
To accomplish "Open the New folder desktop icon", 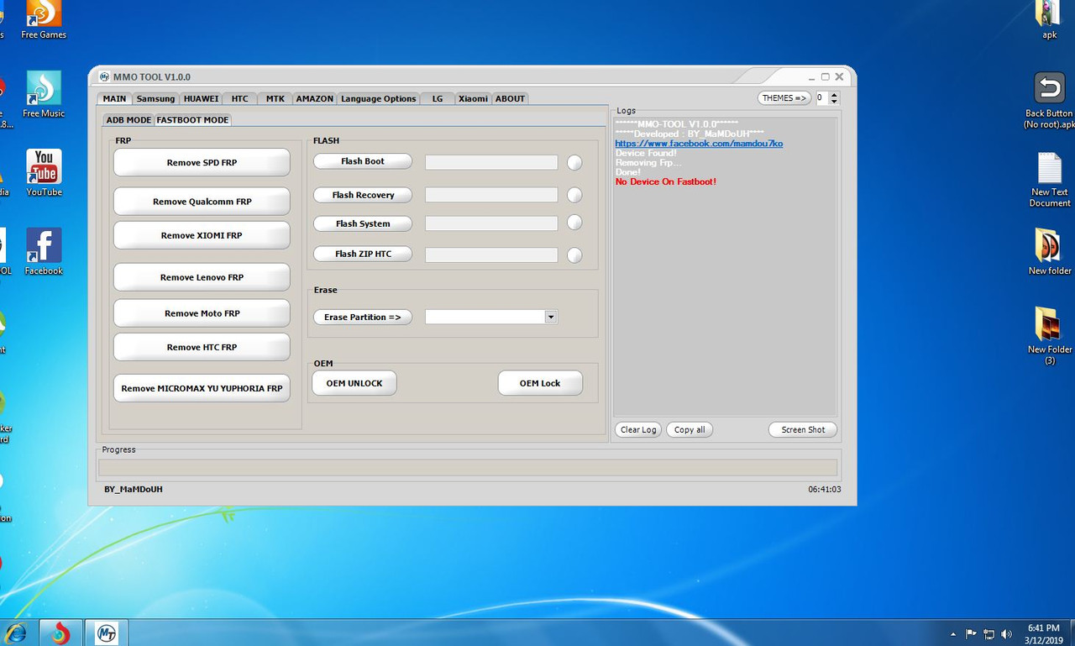I will (x=1050, y=252).
